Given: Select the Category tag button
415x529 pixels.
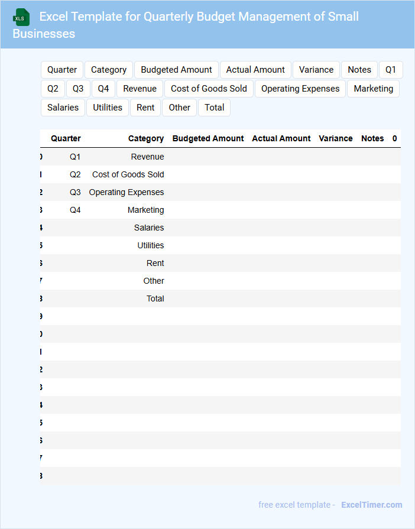Looking at the screenshot, I should (x=109, y=70).
